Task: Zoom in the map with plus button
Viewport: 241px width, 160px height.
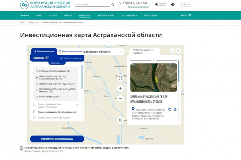Action: pos(120,88)
